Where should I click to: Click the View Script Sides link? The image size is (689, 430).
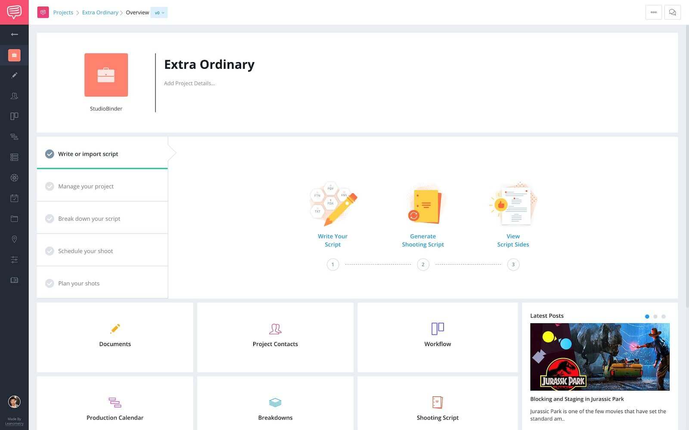pyautogui.click(x=513, y=240)
